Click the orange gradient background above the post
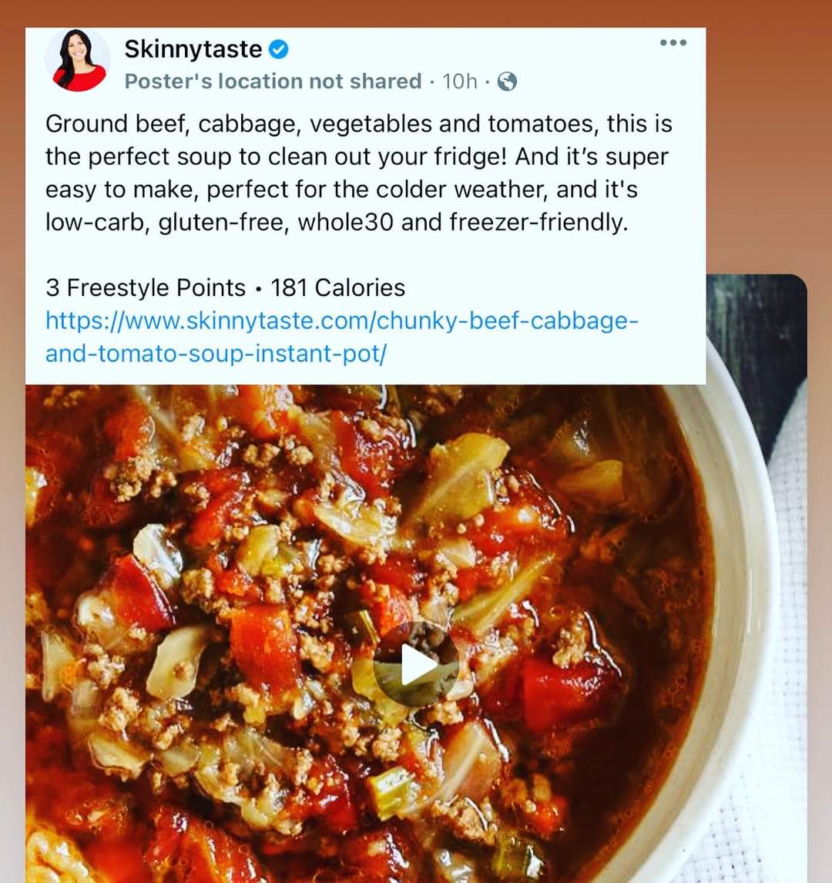 click(416, 12)
